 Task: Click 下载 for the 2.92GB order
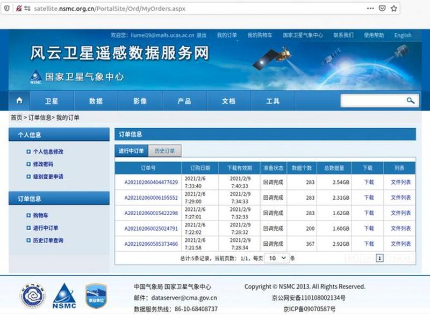(369, 244)
